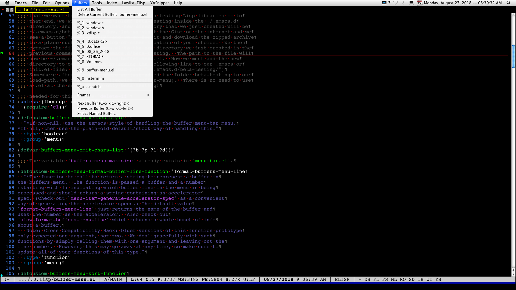516x290 pixels.
Task: Click the ELISP major mode indicator
Action: point(342,279)
